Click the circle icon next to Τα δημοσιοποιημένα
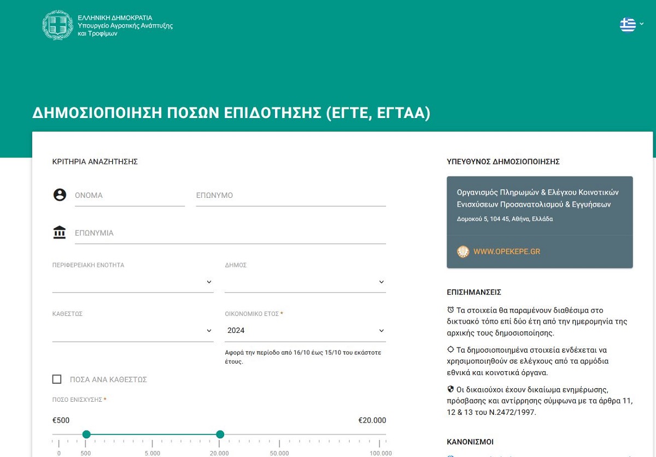Image resolution: width=656 pixels, height=457 pixels. click(450, 349)
